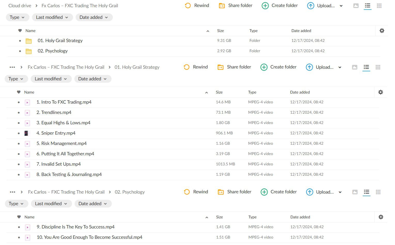Open column settings gear in the Cloud drive panel
The image size is (395, 245).
[382, 31]
